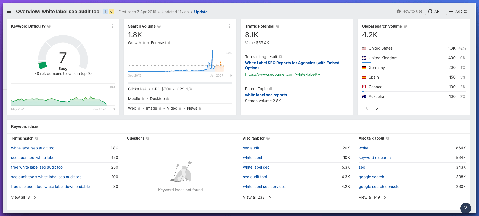This screenshot has height=216, width=479.
Task: Click the blue I intent badge
Action: pyautogui.click(x=105, y=12)
